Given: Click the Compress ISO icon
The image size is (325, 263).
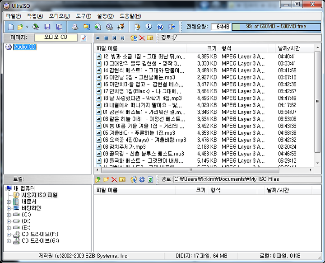Looking at the screenshot, I should pyautogui.click(x=87, y=27).
